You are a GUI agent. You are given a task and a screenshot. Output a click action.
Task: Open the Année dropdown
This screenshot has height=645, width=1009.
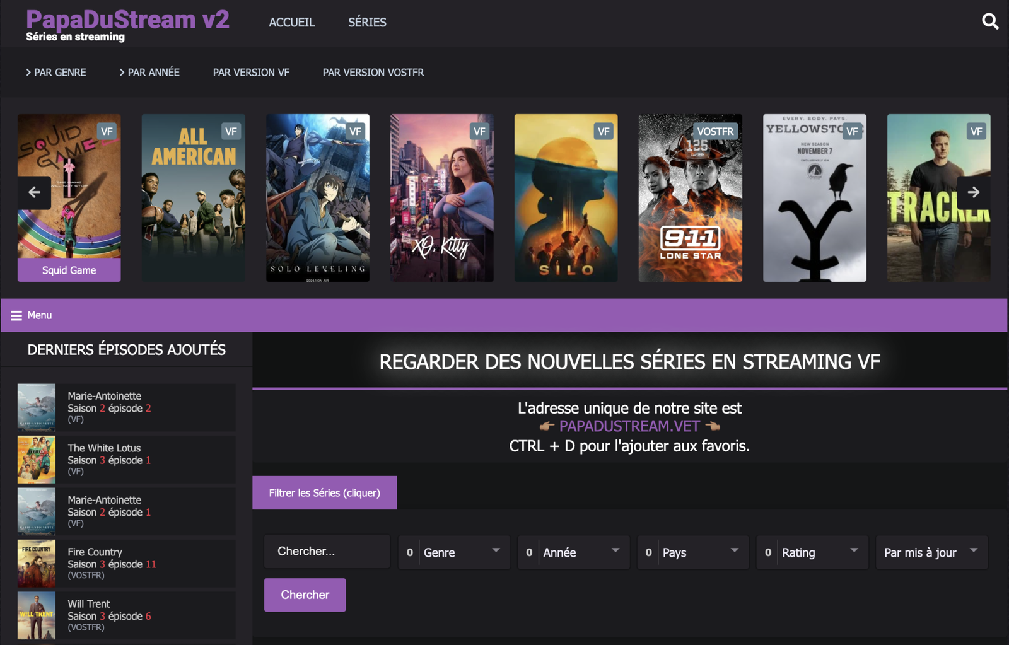[x=574, y=552]
